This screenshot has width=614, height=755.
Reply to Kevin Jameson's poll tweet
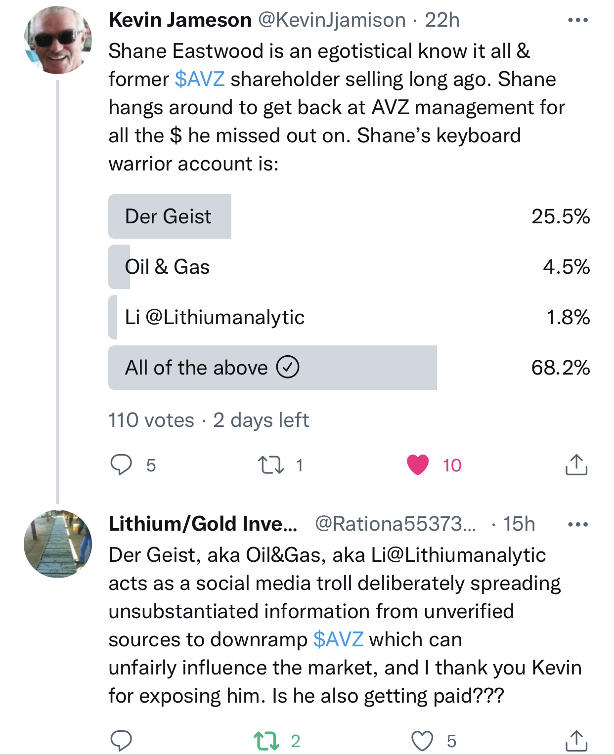coord(121,465)
